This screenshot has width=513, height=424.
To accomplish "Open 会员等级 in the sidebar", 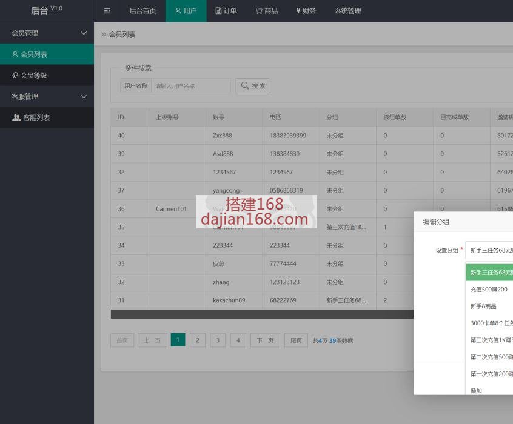I will coord(47,76).
